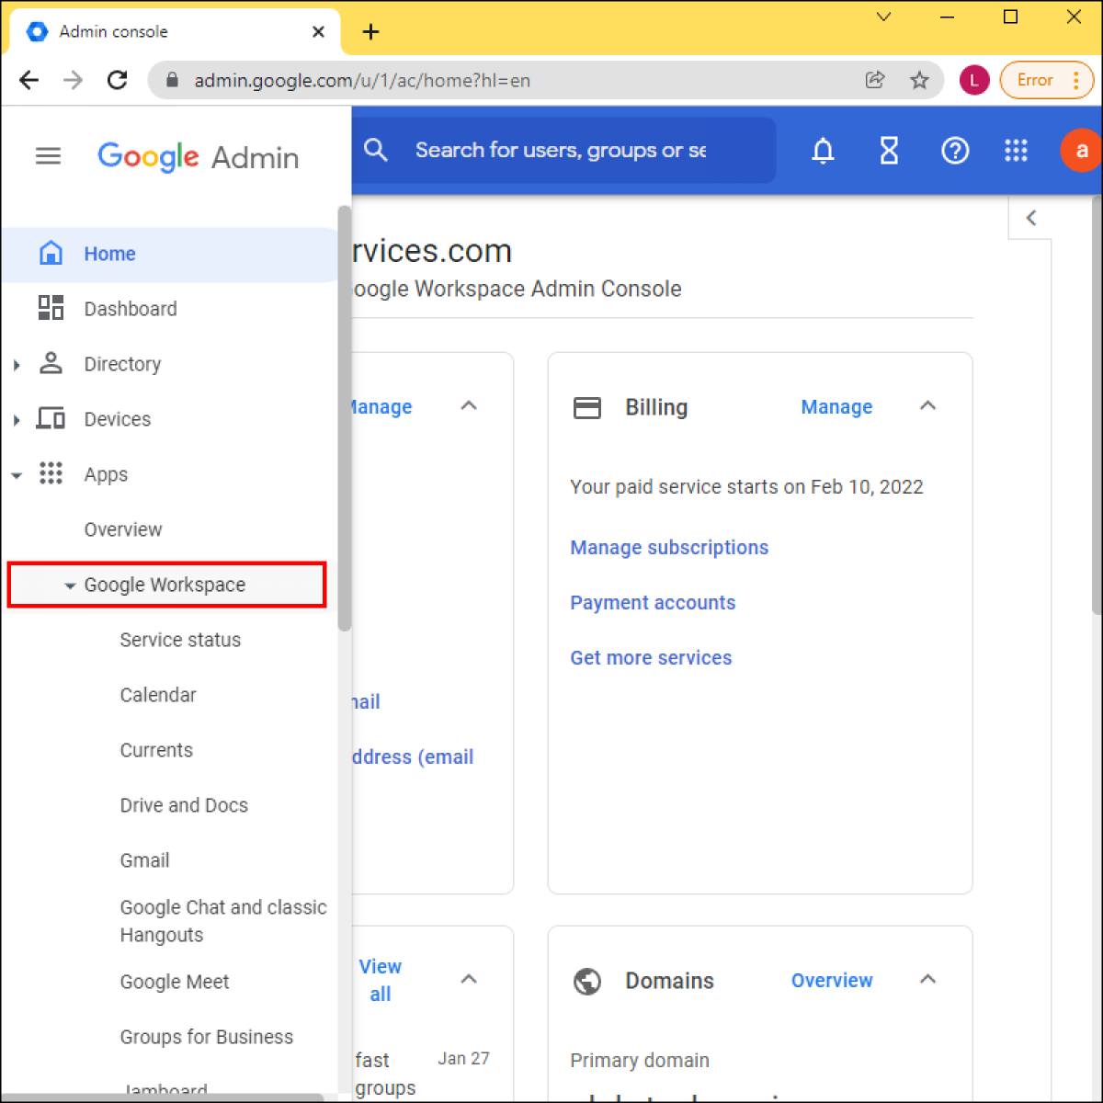The width and height of the screenshot is (1103, 1103).
Task: Click the browser profile avatar labeled L
Action: tap(973, 80)
